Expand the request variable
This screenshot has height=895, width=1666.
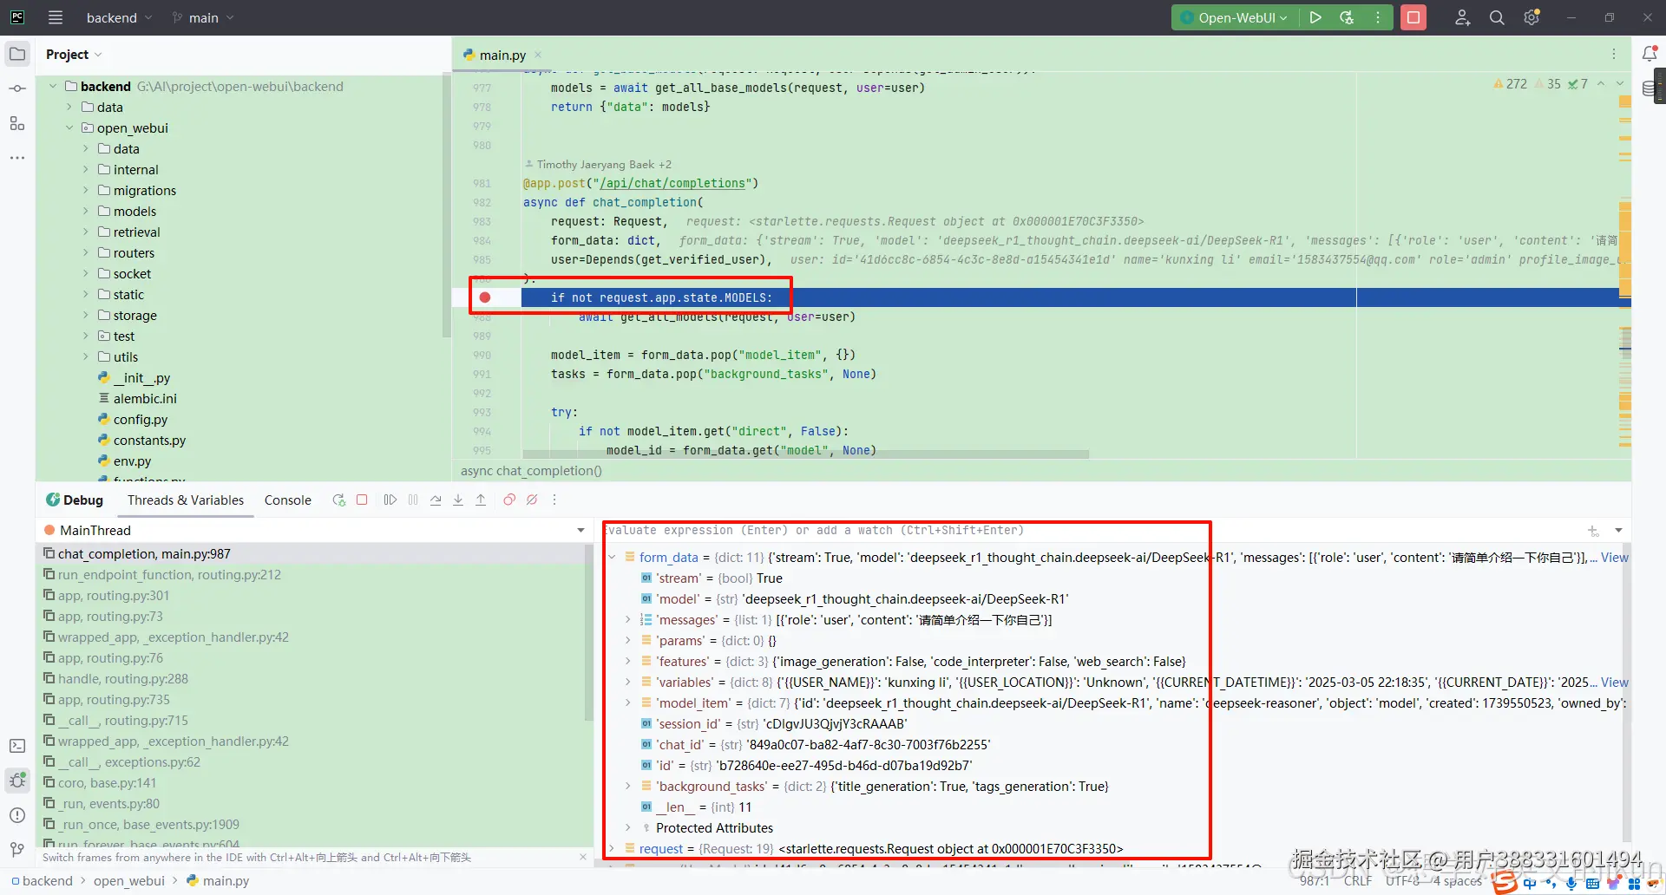[x=612, y=849]
